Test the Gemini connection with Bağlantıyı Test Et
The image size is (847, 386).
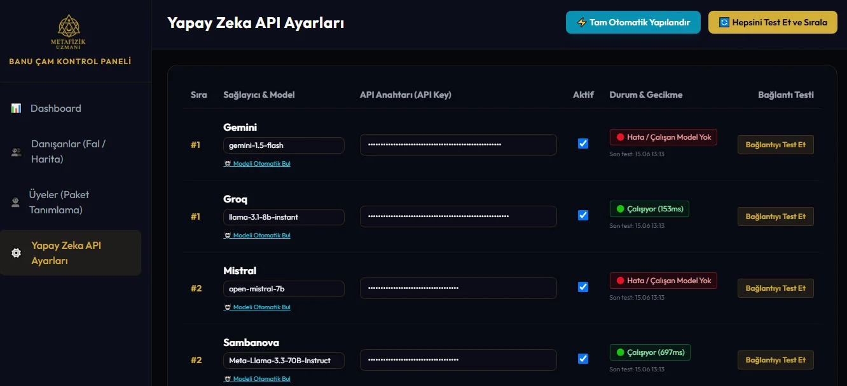click(776, 145)
